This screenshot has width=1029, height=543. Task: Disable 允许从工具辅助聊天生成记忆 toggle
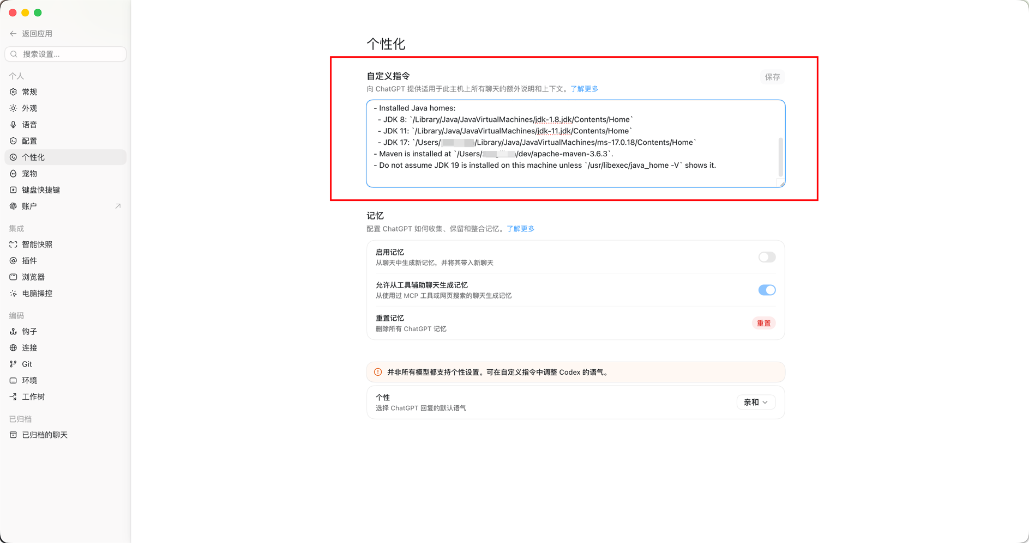(x=767, y=290)
